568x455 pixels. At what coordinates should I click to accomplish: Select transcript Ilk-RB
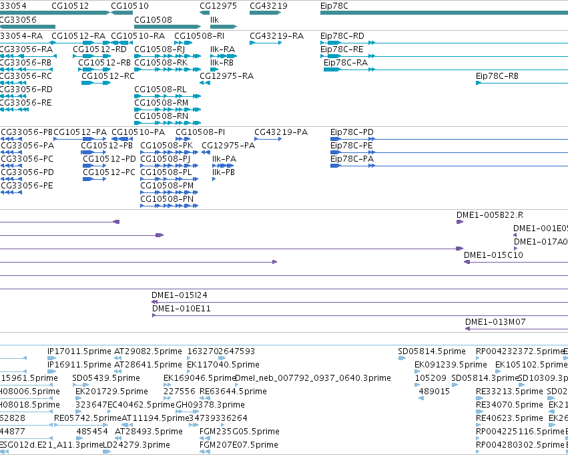(222, 63)
